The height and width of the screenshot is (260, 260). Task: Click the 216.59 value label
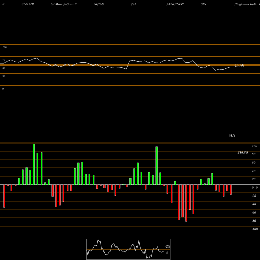coord(242,152)
